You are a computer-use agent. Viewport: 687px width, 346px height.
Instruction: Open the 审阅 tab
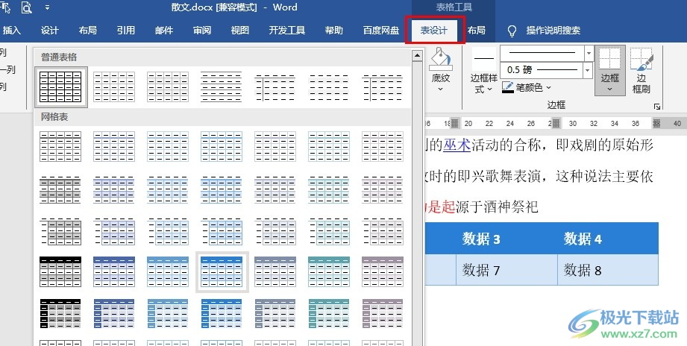pos(202,31)
